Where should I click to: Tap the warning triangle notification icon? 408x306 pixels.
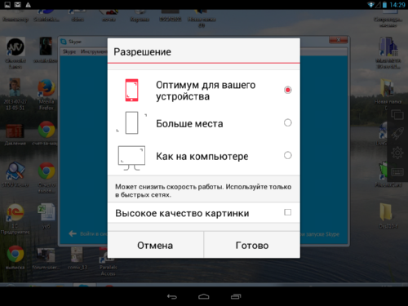coord(28,5)
